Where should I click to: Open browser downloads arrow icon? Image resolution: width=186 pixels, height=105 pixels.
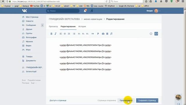point(156,1)
